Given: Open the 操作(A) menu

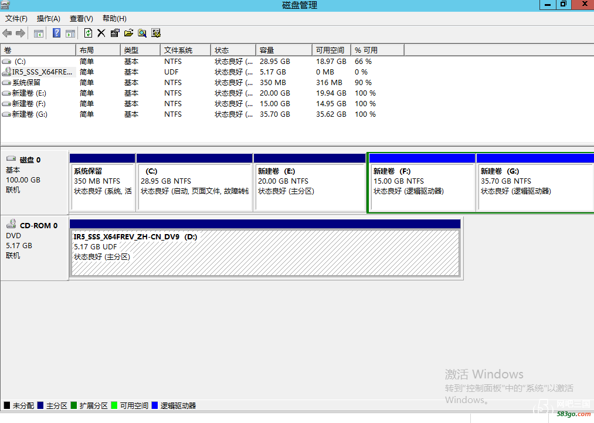Looking at the screenshot, I should 48,19.
